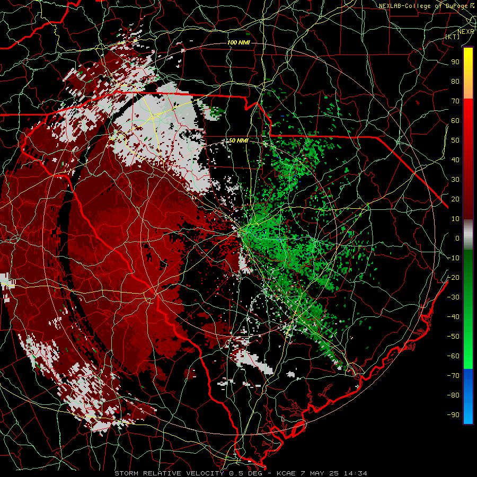Screen dimensions: 477x477
Task: Click the -20 value on the velocity scale
Action: click(x=453, y=277)
